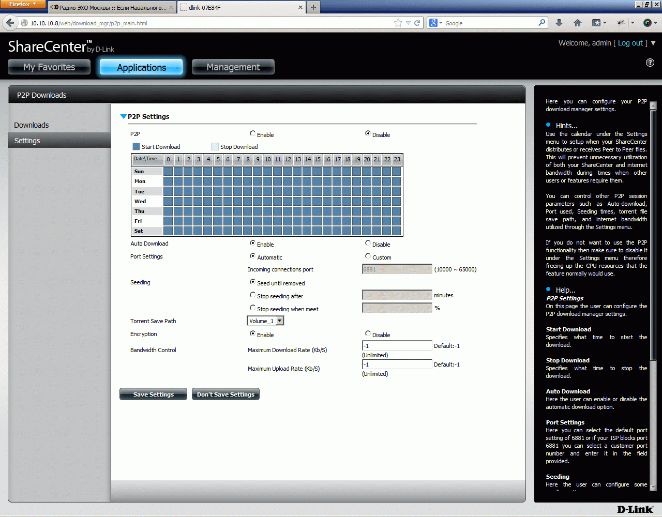Image resolution: width=662 pixels, height=517 pixels.
Task: Choose Custom port setting
Action: coord(368,256)
